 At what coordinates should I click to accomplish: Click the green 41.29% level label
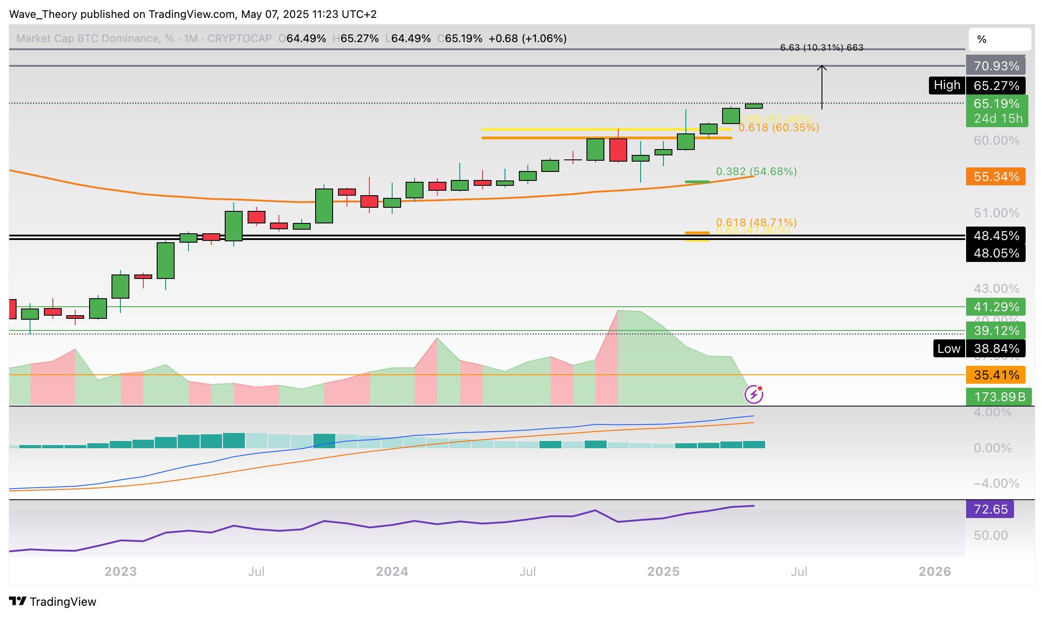(x=996, y=307)
